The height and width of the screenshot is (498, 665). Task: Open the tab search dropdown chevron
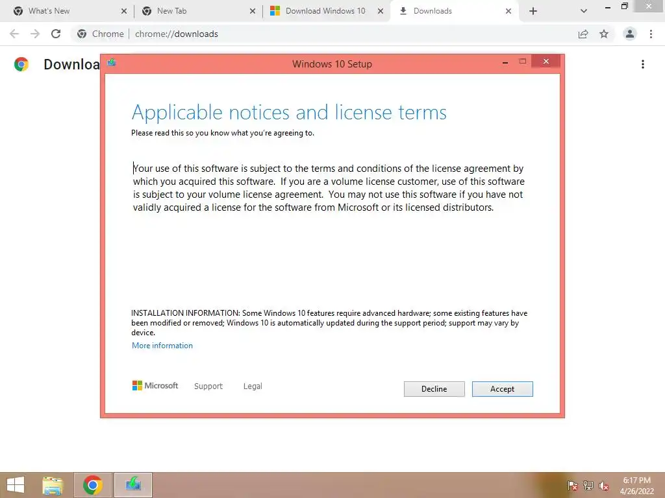584,11
